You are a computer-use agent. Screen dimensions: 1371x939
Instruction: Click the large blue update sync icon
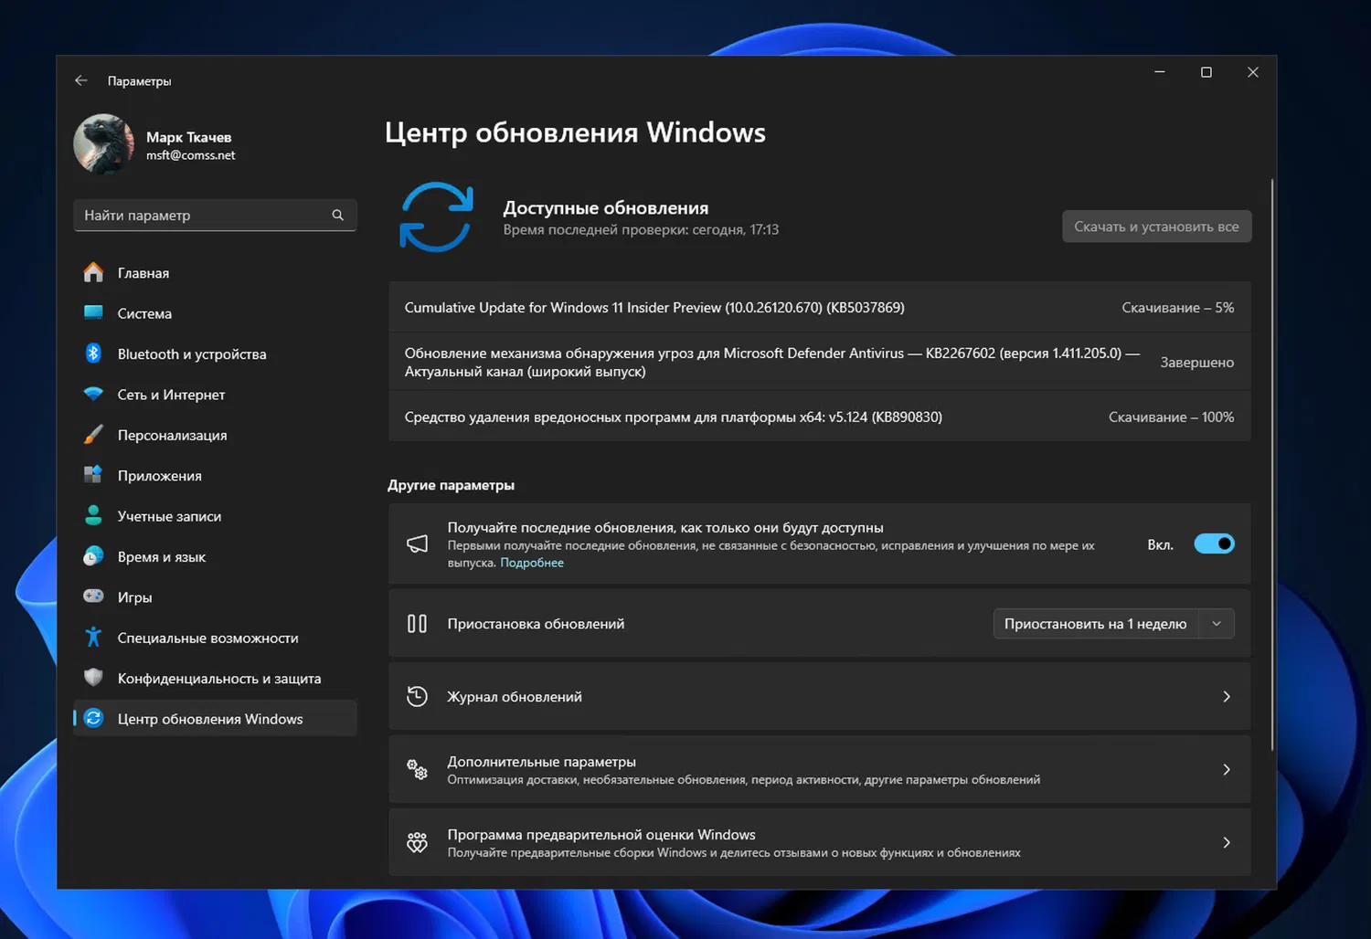point(436,217)
